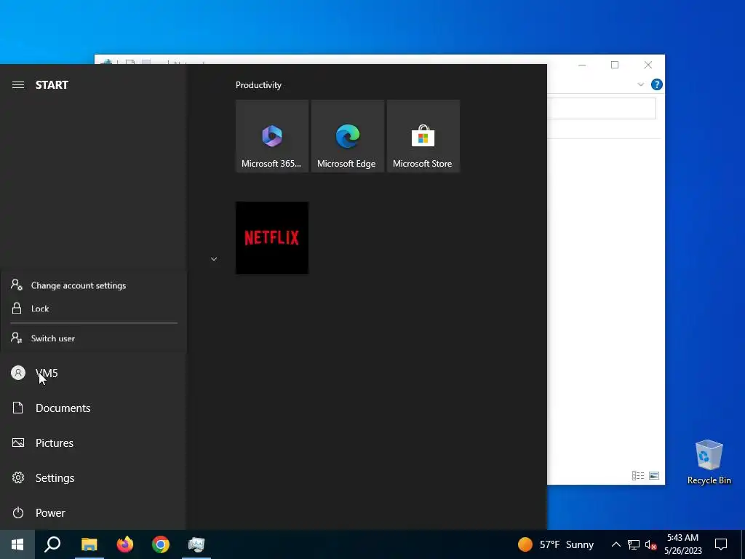This screenshot has width=745, height=559.
Task: Open the Microsoft Store tile
Action: (x=423, y=136)
